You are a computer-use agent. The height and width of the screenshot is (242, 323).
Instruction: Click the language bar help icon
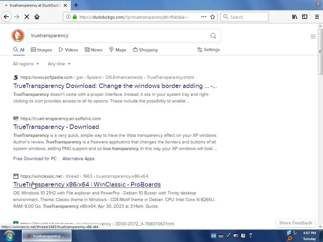tap(243, 236)
